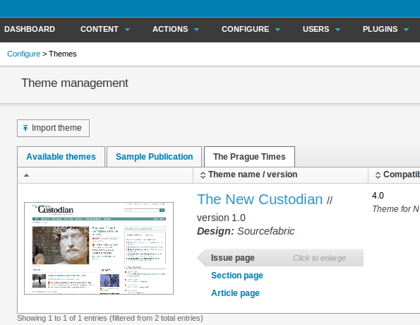420x325 pixels.
Task: Toggle sort arrows beside Theme name / version
Action: coord(203,175)
